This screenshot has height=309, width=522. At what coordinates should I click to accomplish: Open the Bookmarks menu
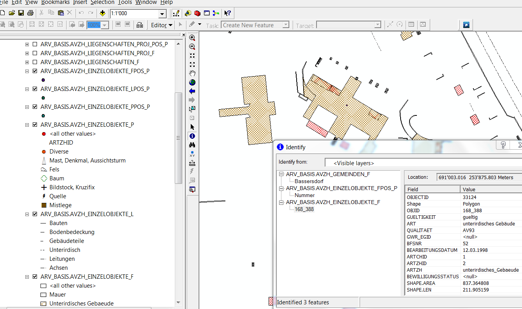[55, 2]
